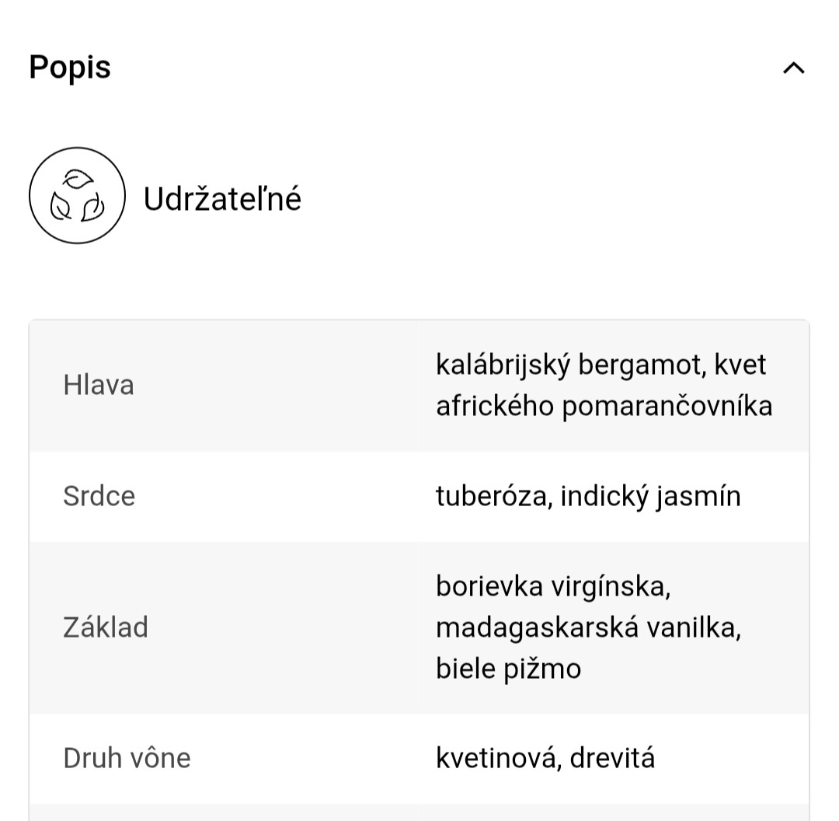Click the borievka virgínska note text
The image size is (839, 821).
pos(552,586)
